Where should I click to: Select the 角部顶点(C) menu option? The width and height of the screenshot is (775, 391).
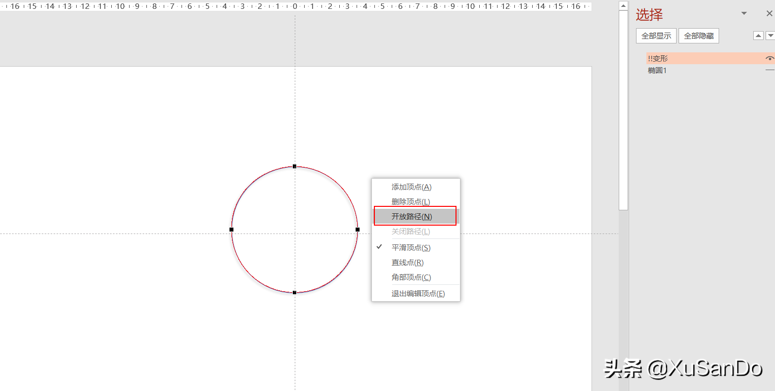coord(415,277)
